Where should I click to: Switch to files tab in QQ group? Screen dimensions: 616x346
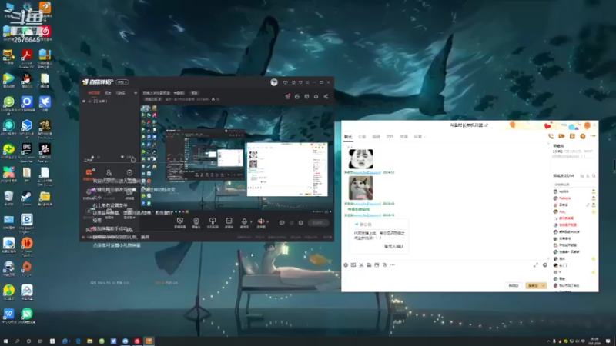(390, 137)
